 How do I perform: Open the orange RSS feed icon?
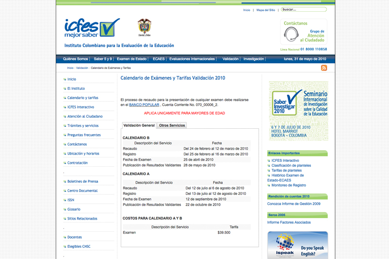click(x=324, y=68)
